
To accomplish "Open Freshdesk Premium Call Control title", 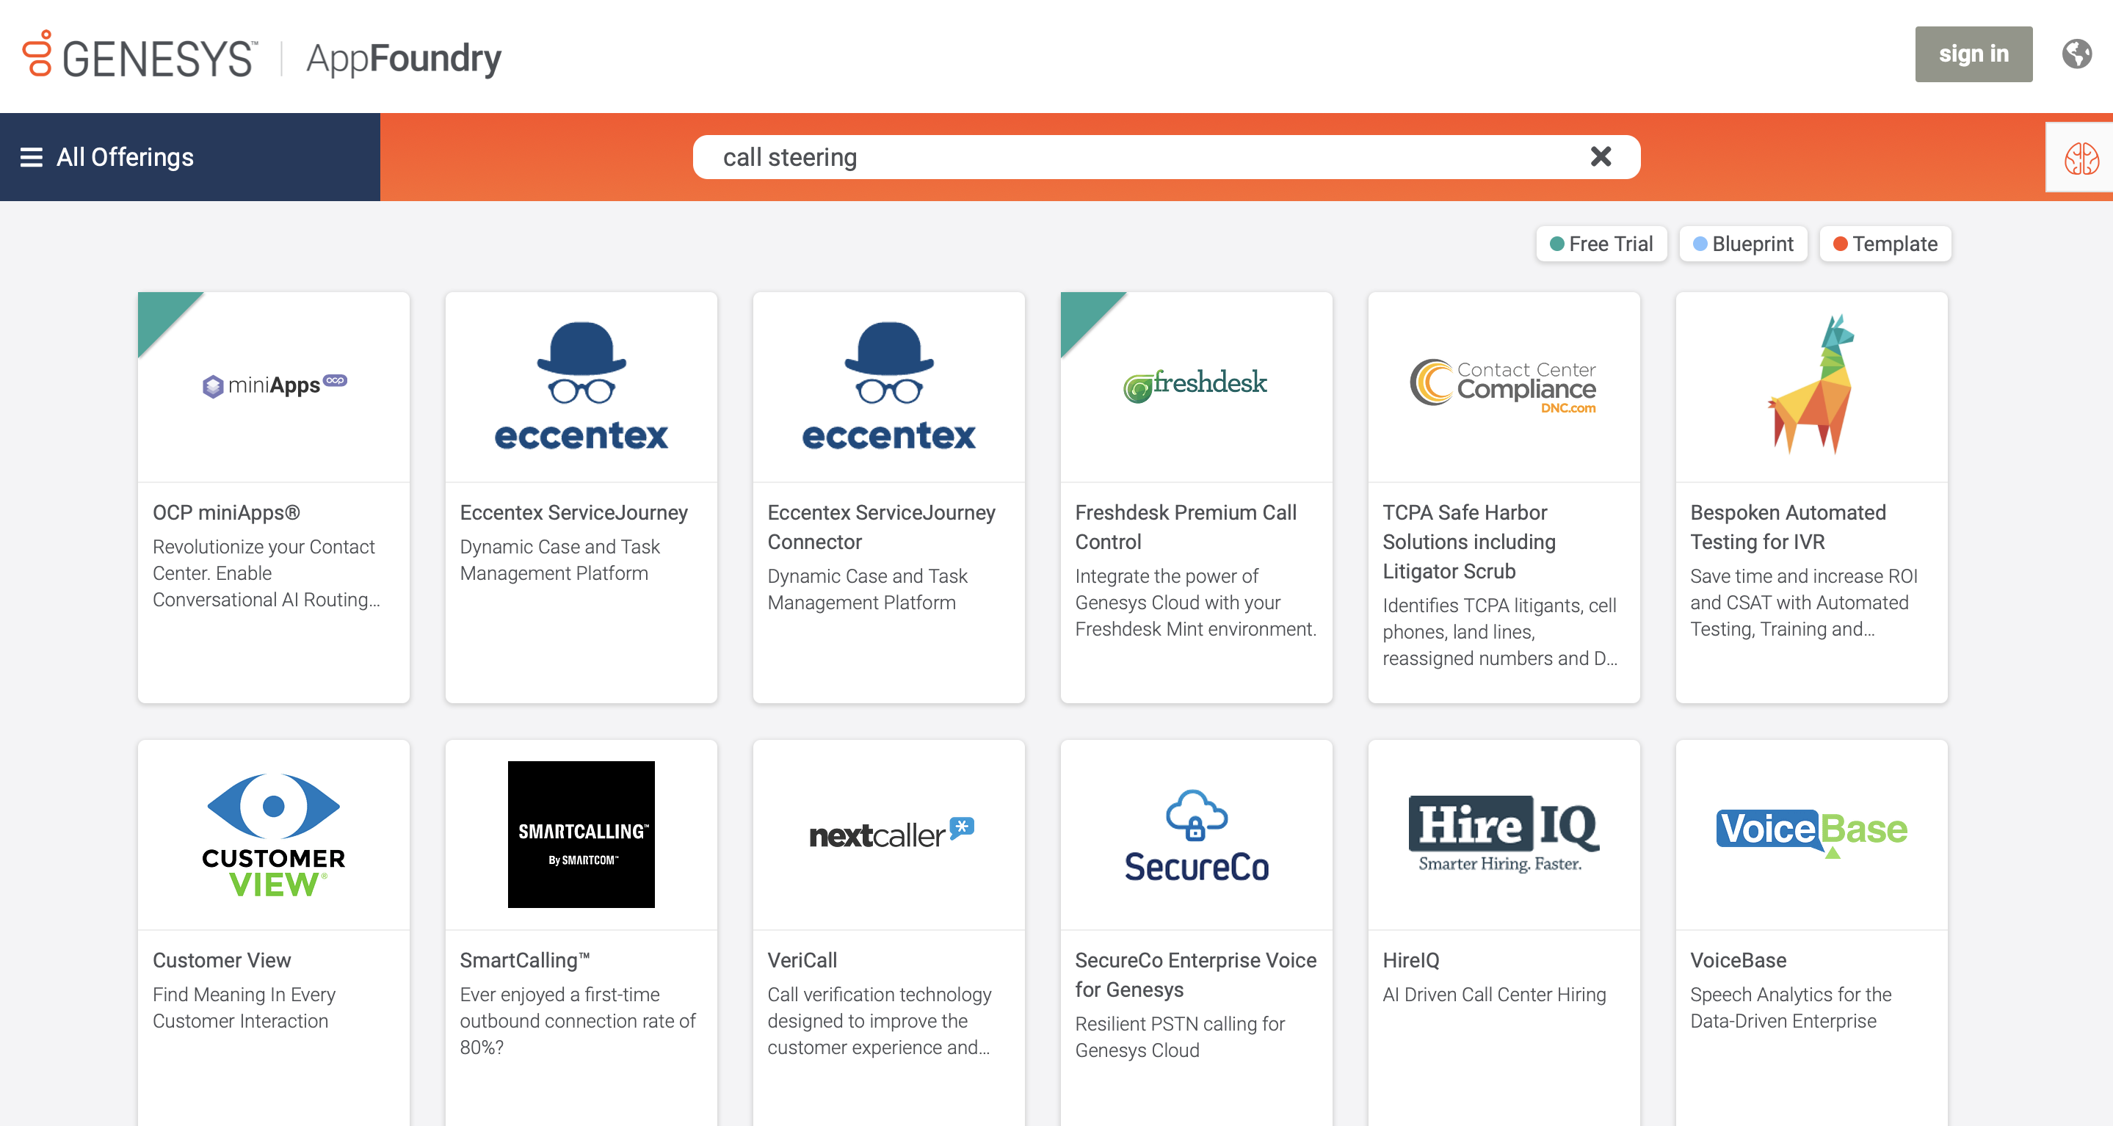I will [1186, 527].
